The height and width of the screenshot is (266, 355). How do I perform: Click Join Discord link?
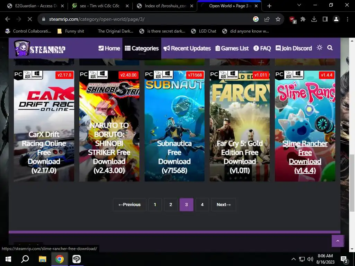pos(294,48)
